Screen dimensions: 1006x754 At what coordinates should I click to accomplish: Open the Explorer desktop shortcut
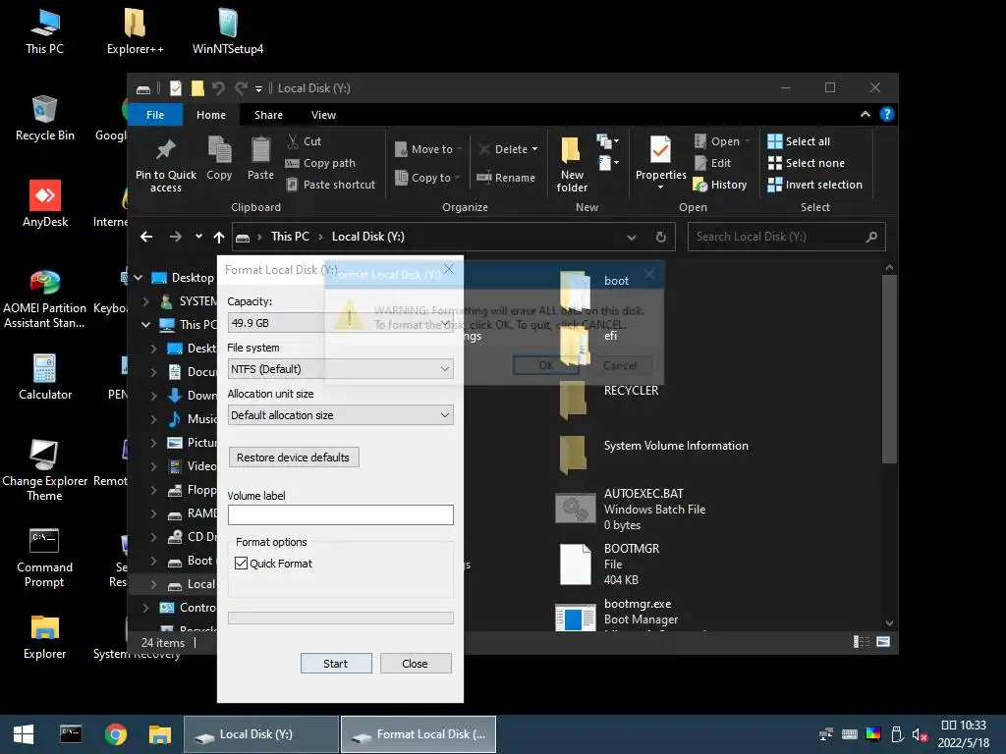pos(44,637)
